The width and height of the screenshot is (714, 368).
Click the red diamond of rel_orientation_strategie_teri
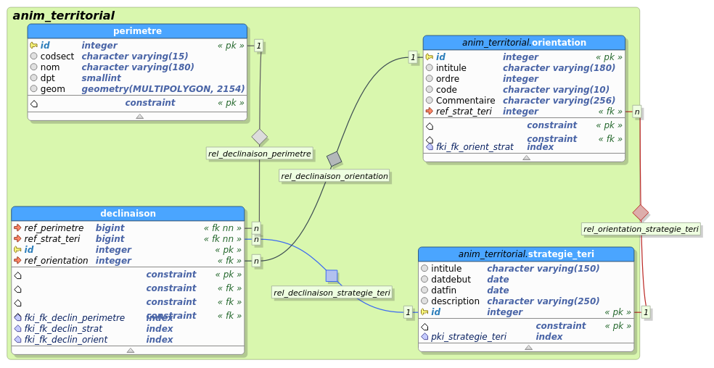click(x=640, y=212)
